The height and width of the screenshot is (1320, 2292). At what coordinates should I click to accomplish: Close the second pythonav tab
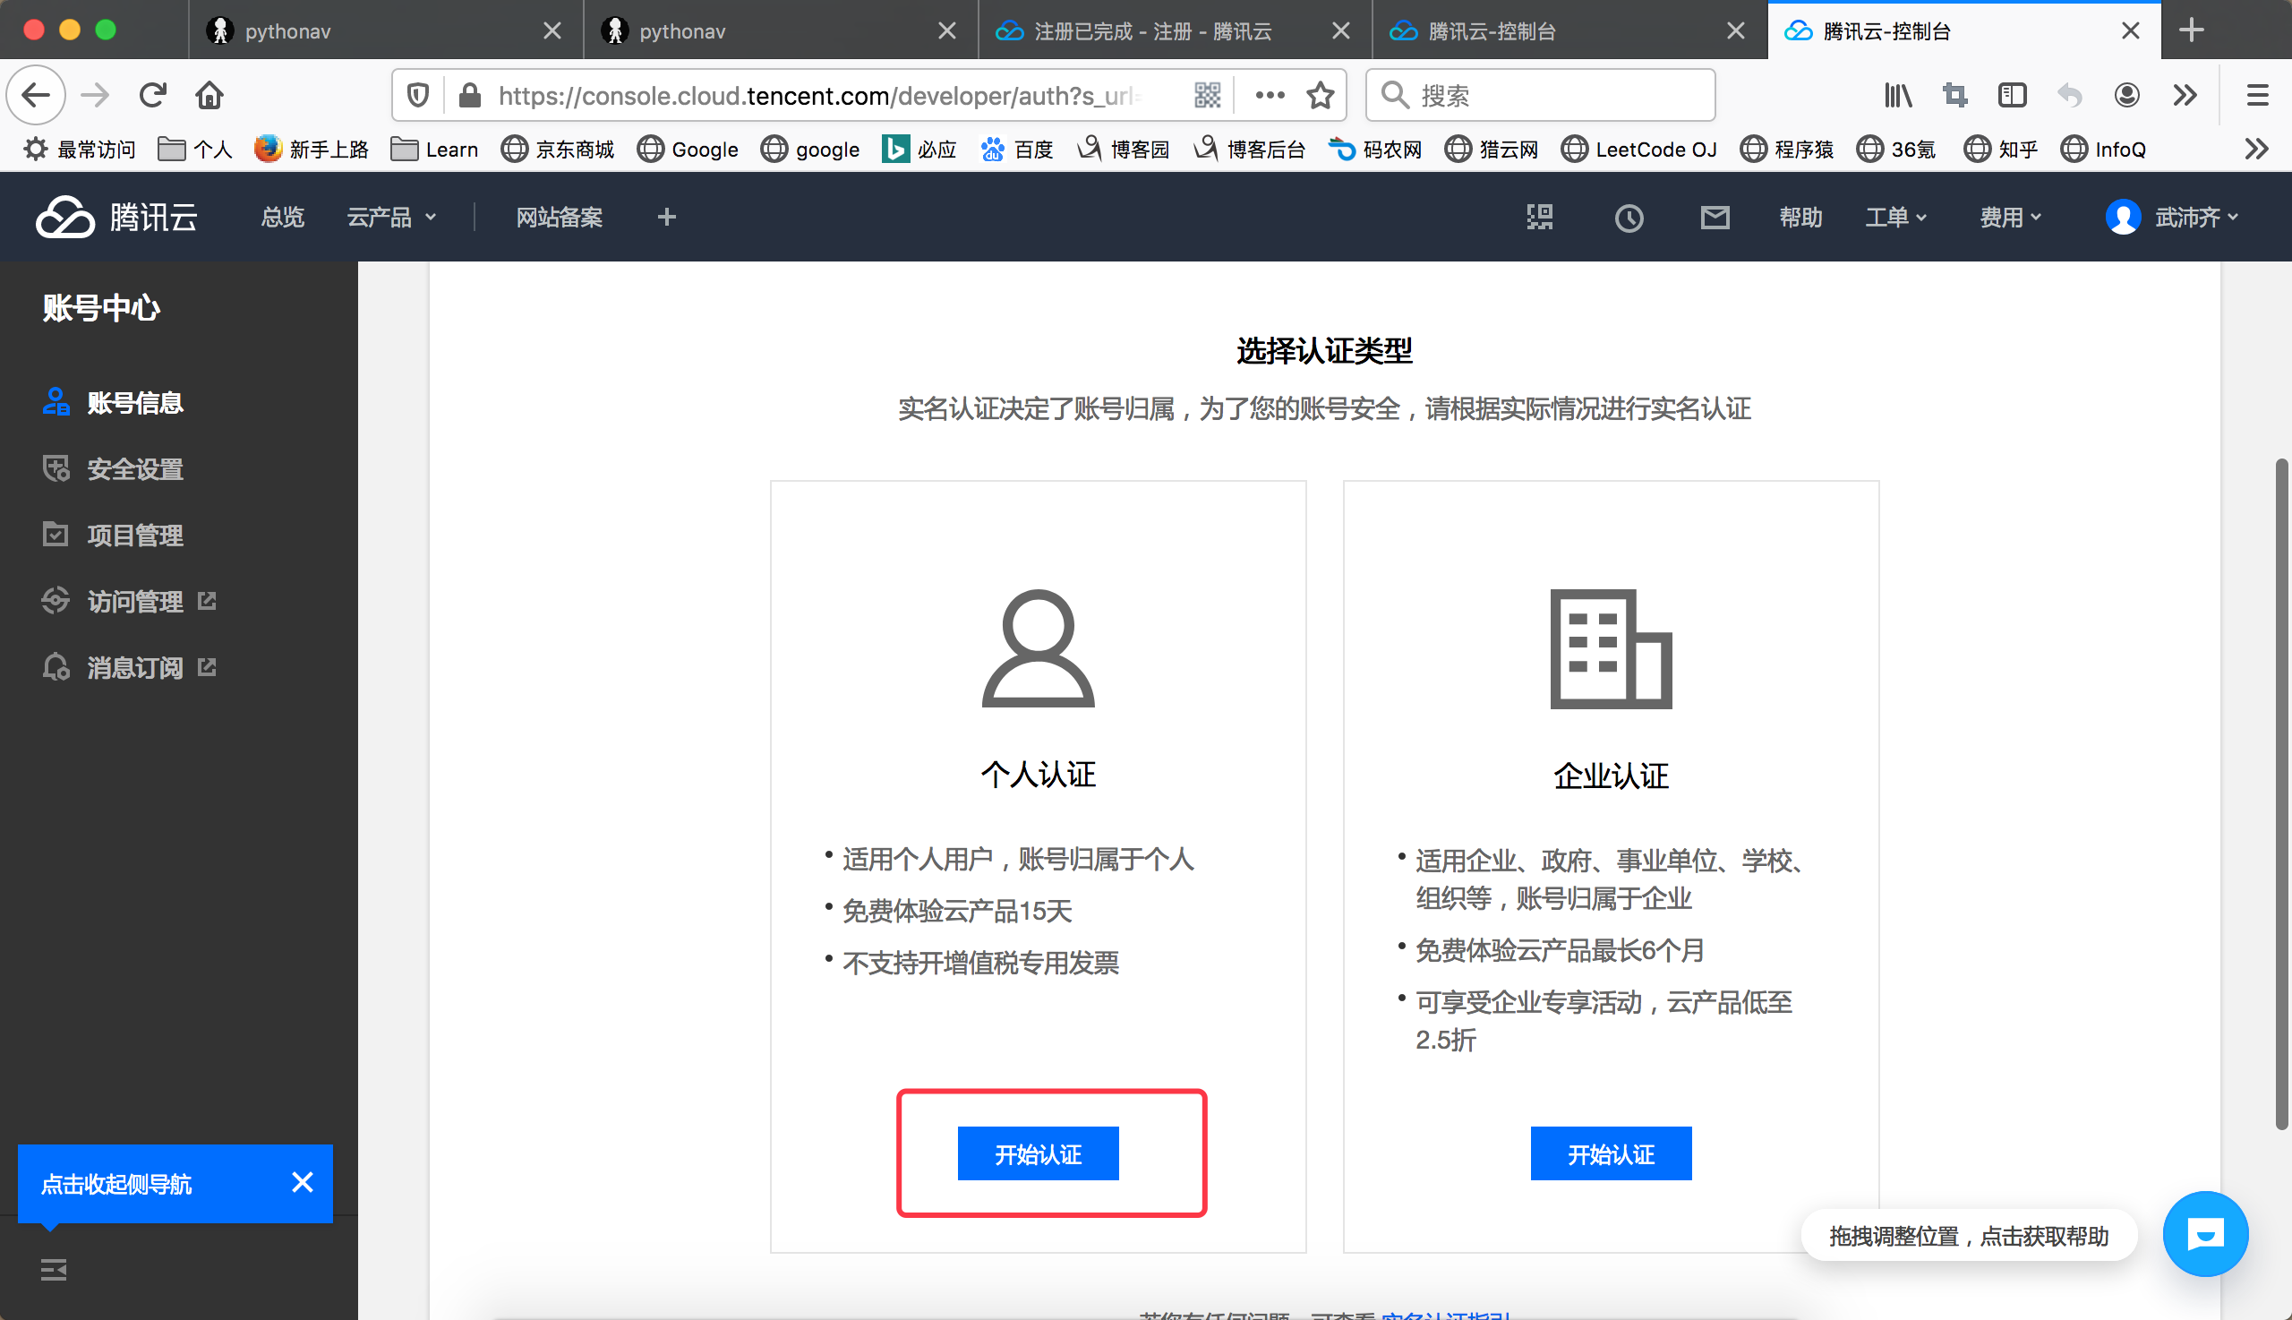(x=946, y=30)
